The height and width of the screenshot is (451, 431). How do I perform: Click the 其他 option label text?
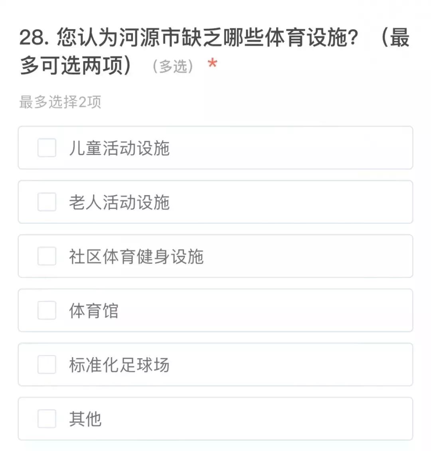85,419
